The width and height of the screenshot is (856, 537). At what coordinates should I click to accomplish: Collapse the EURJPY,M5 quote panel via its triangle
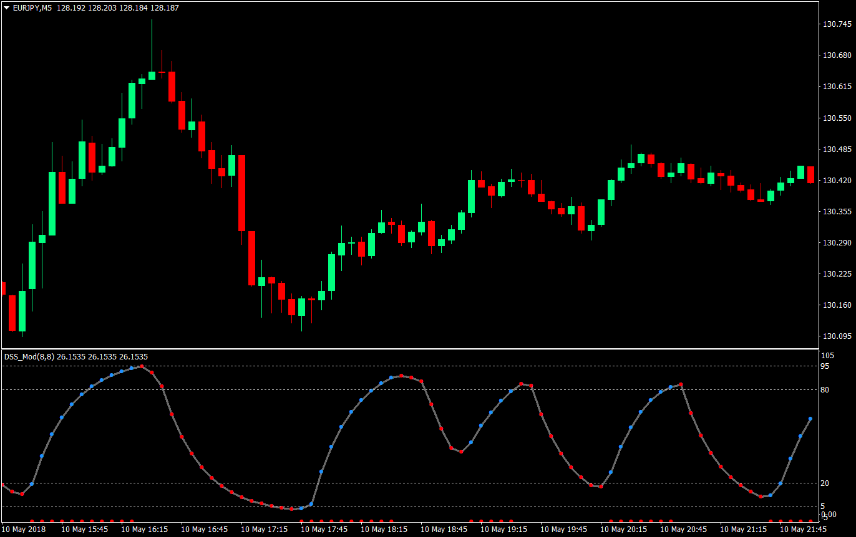[6, 8]
